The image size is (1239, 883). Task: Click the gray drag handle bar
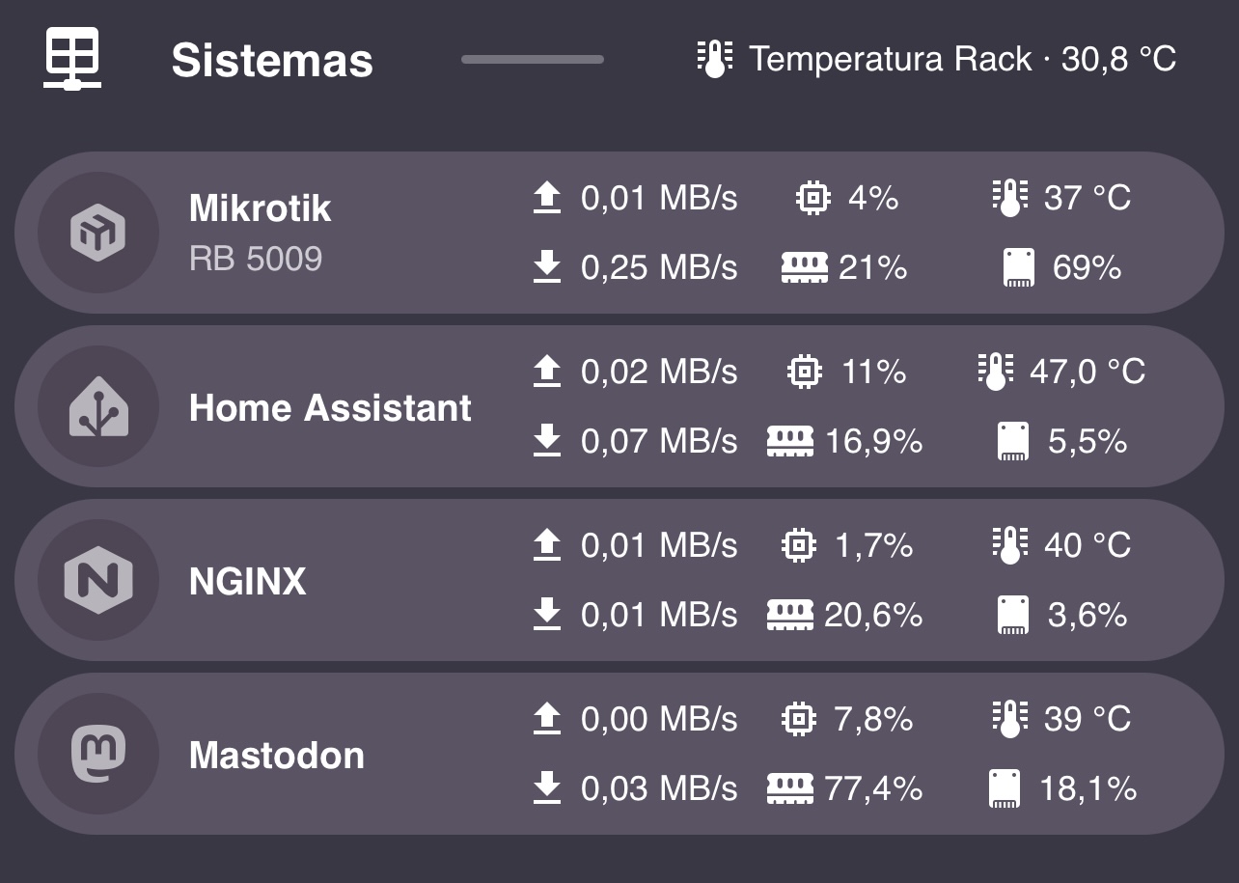click(x=533, y=59)
